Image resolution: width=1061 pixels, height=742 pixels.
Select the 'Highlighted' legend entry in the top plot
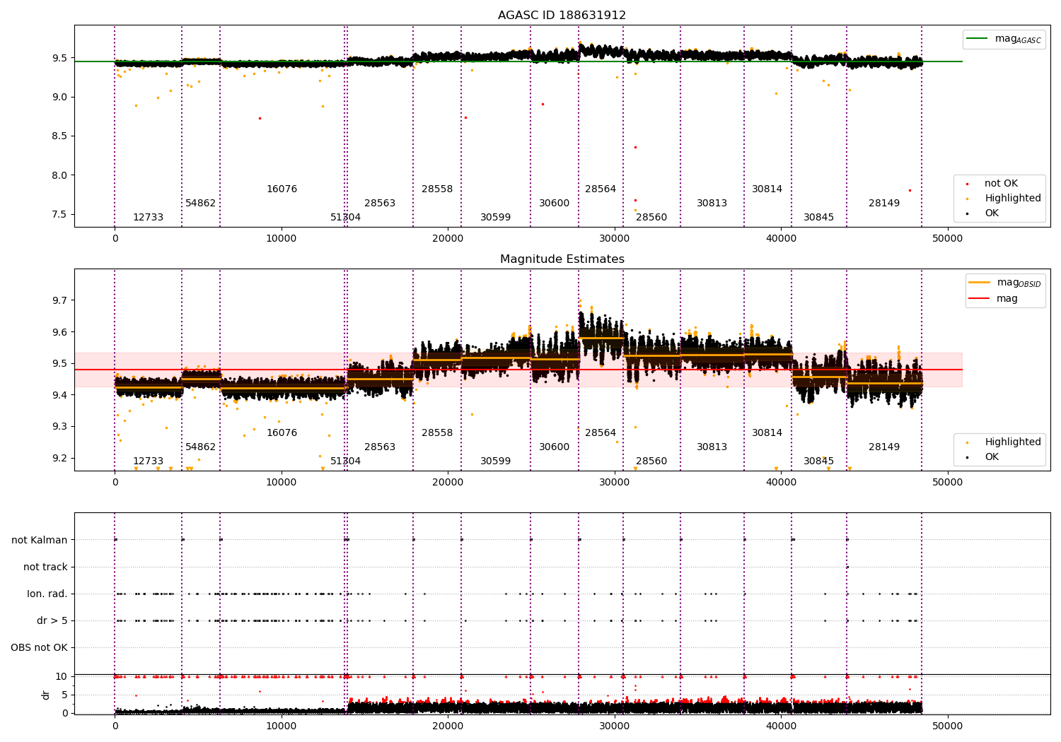[1012, 199]
